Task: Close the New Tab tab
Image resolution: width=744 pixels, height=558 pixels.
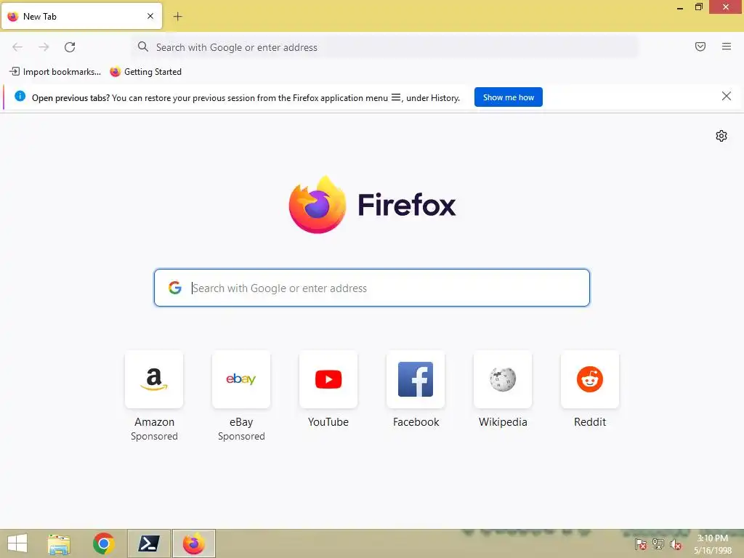Action: (150, 16)
